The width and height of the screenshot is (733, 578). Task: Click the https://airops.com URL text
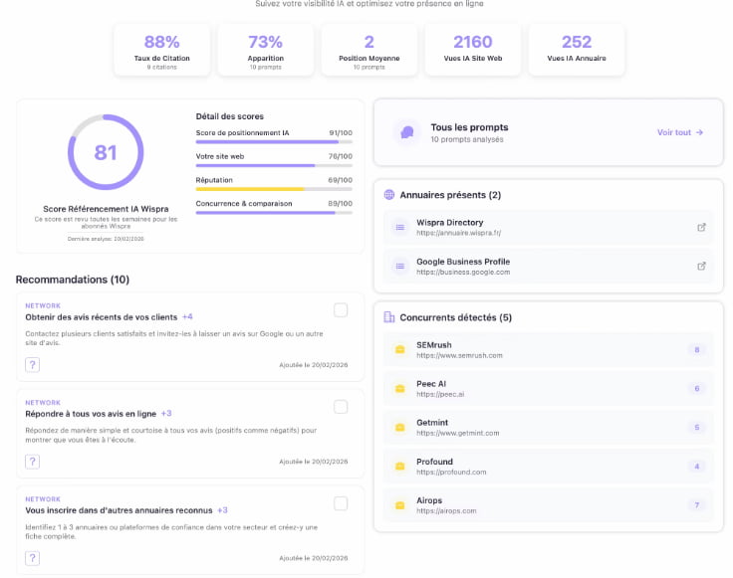(x=446, y=511)
